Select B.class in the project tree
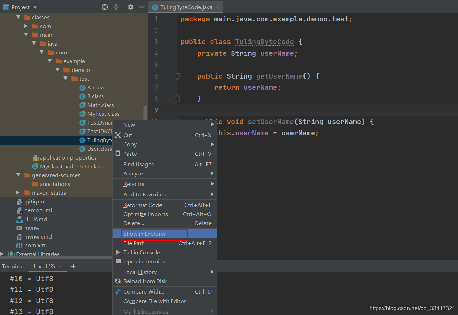The height and width of the screenshot is (315, 458). (95, 96)
